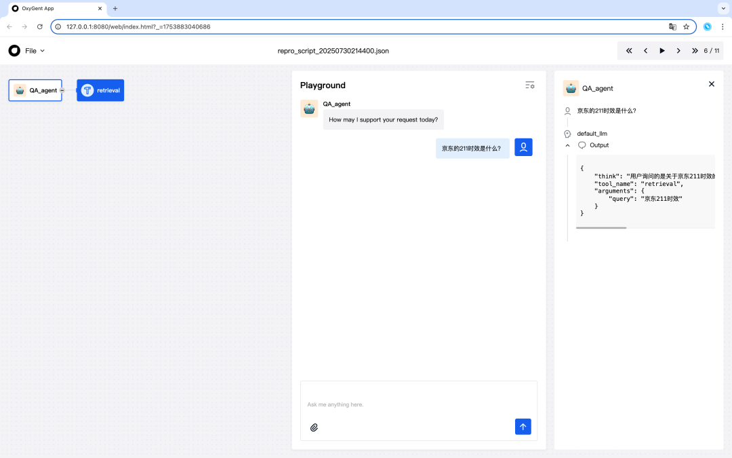
Task: View site information icon
Action: click(x=58, y=26)
